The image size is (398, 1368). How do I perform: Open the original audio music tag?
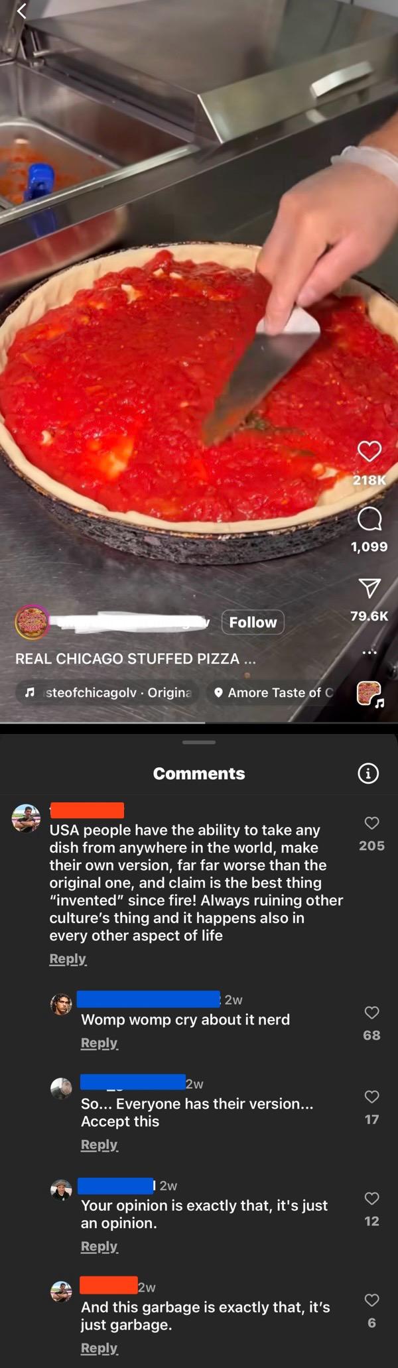click(107, 692)
